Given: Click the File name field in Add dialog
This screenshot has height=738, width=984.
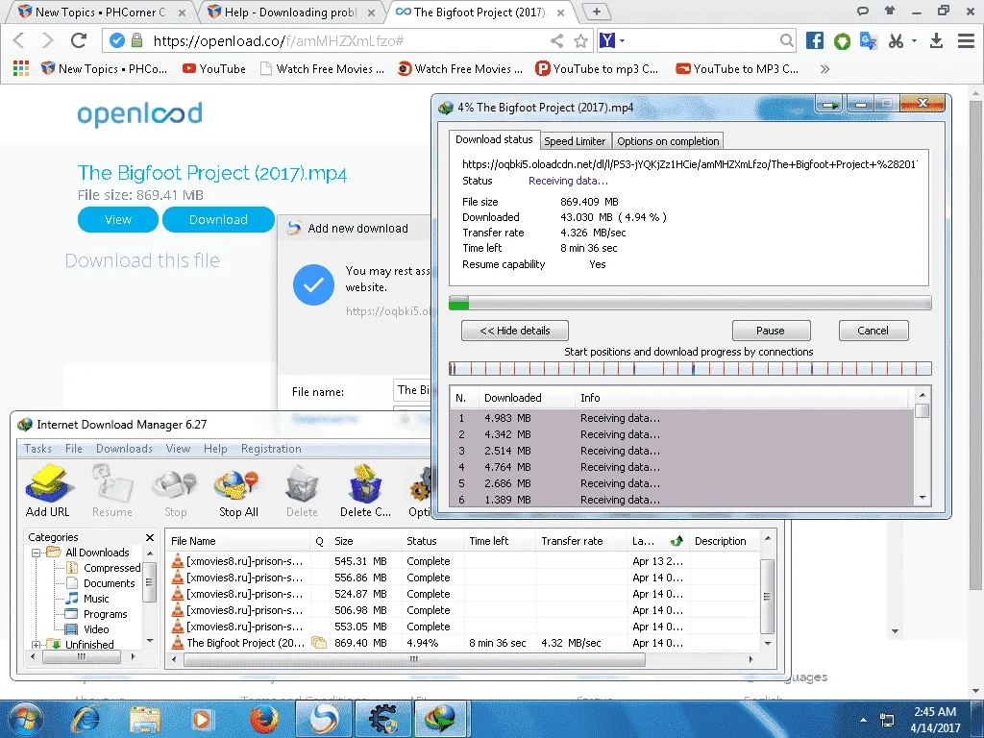Looking at the screenshot, I should point(411,391).
